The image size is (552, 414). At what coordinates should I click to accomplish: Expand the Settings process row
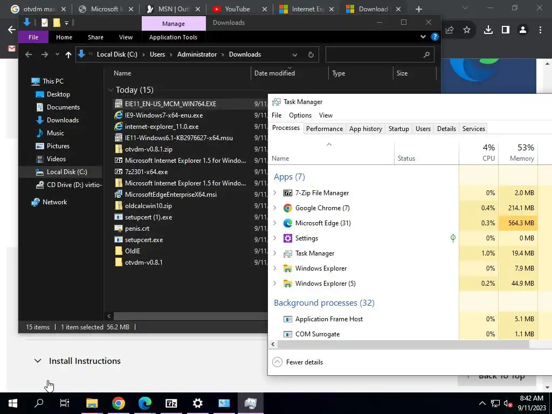tap(275, 238)
